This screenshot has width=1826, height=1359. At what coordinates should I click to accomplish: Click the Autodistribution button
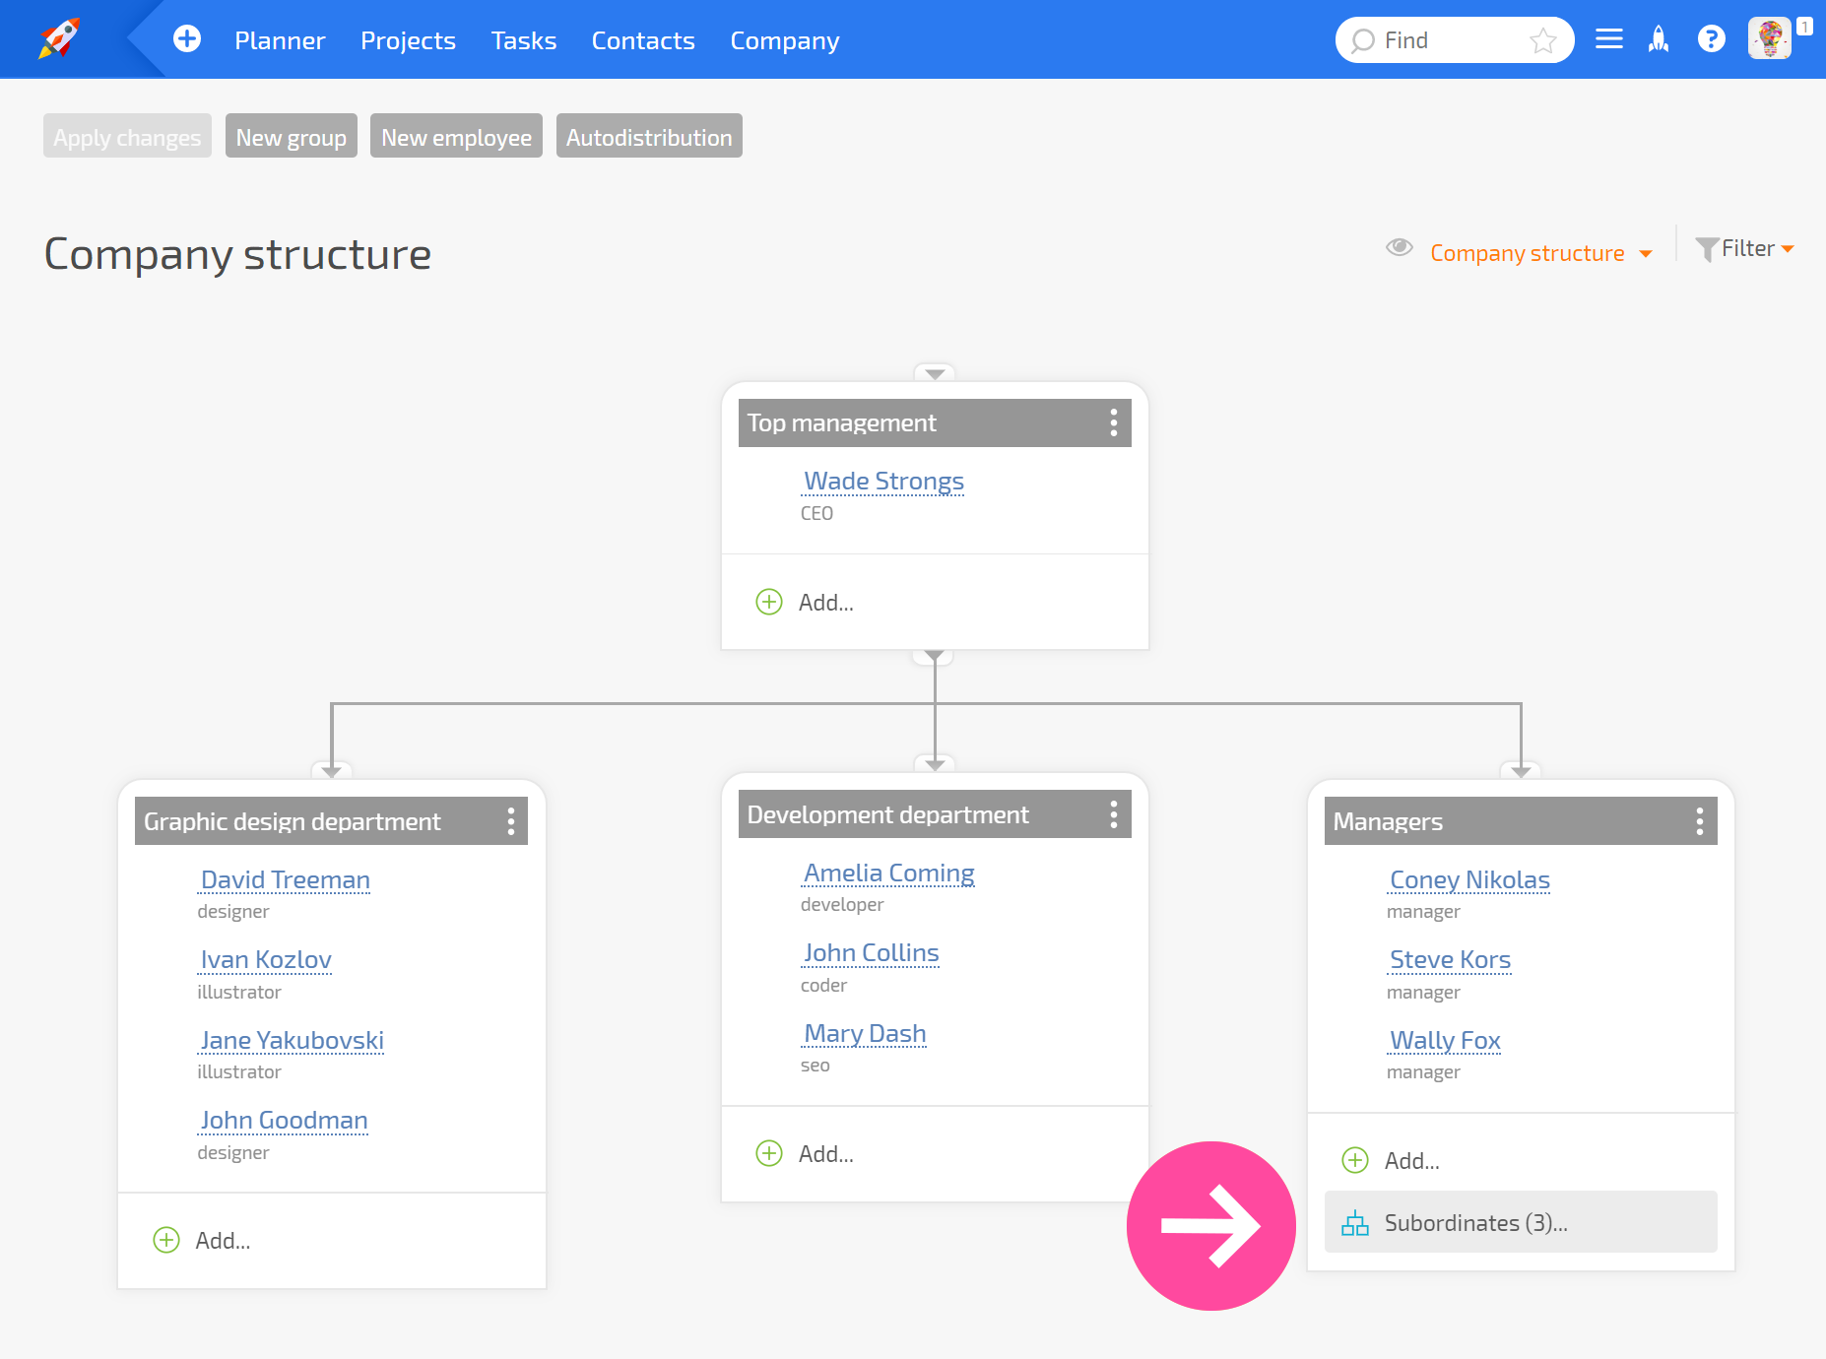coord(649,136)
